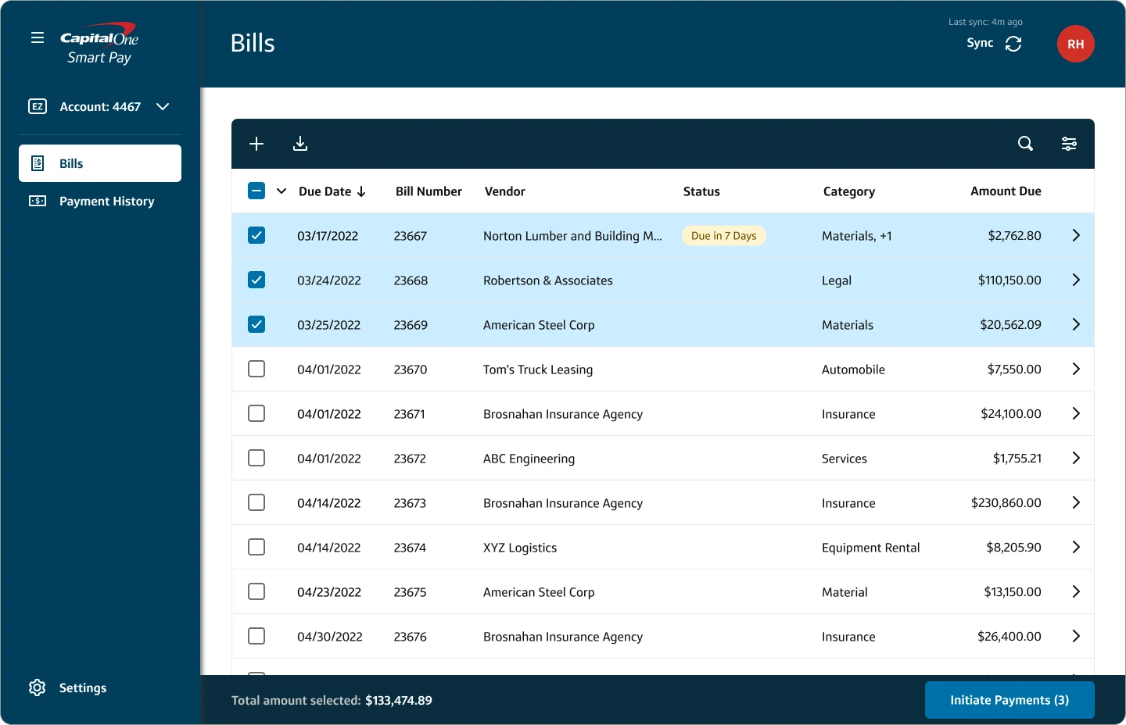Image resolution: width=1126 pixels, height=725 pixels.
Task: Click the Sync button label
Action: (x=980, y=43)
